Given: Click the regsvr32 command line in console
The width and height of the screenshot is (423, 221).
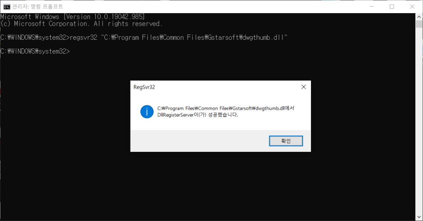Looking at the screenshot, I should tap(144, 37).
